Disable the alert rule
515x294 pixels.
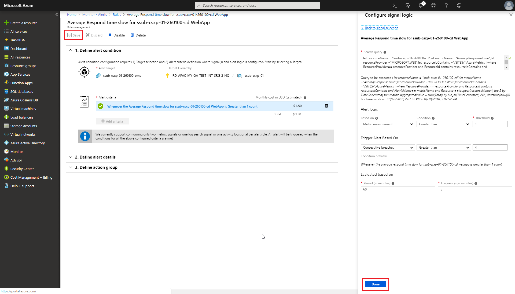pyautogui.click(x=117, y=35)
